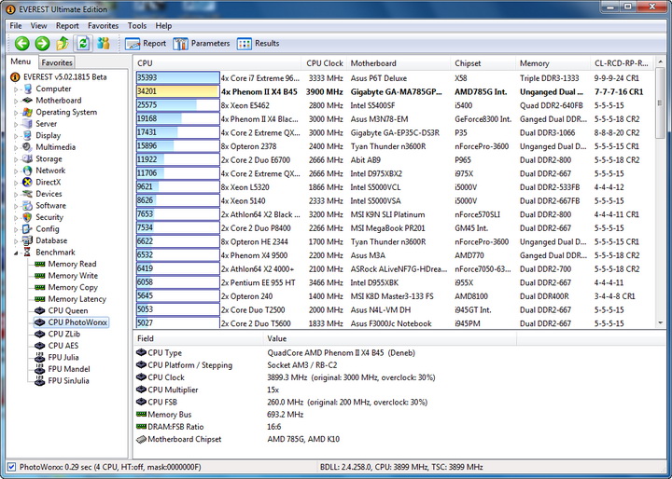Click the green Forward arrow icon

pyautogui.click(x=42, y=43)
